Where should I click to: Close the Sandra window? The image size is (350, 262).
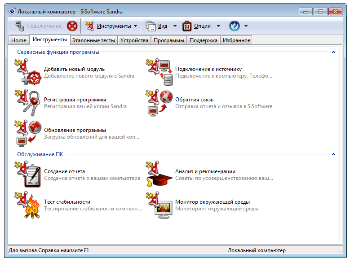pyautogui.click(x=335, y=11)
